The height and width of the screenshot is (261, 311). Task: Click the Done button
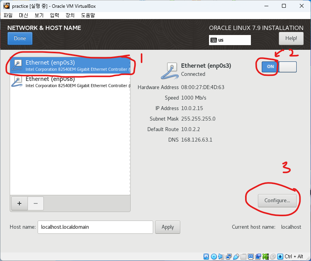point(20,39)
